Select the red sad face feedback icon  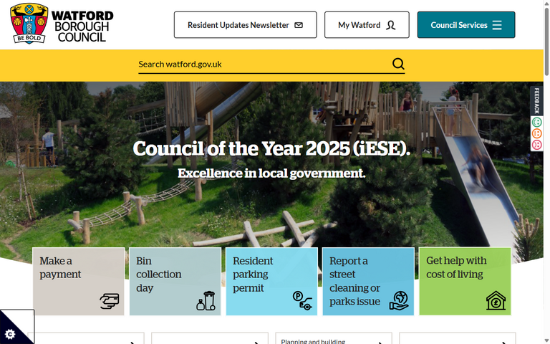(536, 145)
